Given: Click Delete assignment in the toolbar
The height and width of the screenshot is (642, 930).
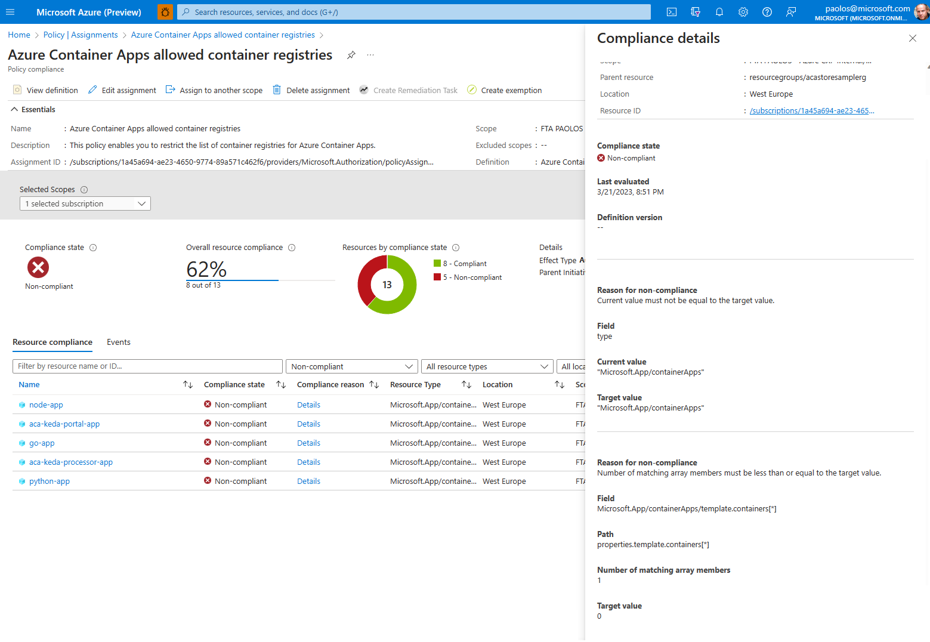Looking at the screenshot, I should click(x=311, y=90).
